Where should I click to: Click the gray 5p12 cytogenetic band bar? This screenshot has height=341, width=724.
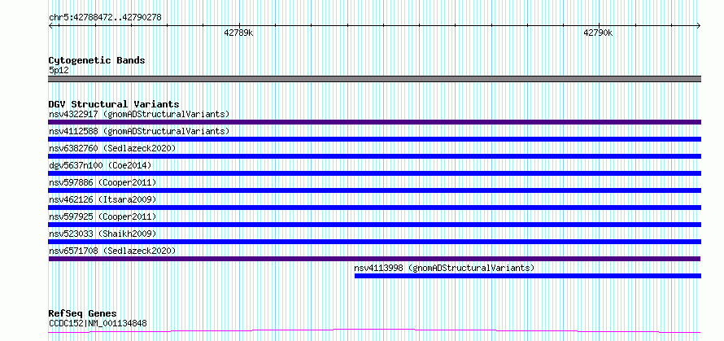[x=374, y=79]
